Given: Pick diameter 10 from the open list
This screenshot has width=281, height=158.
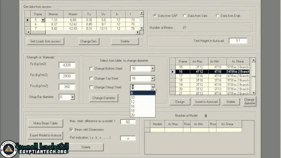Looking at the screenshot, I should tap(143, 98).
